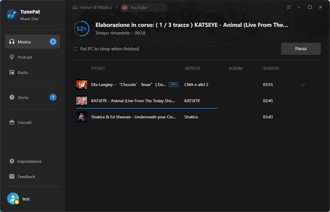Screen dimensions: 330x212
Task: Open the Radio section
Action: pyautogui.click(x=33, y=73)
